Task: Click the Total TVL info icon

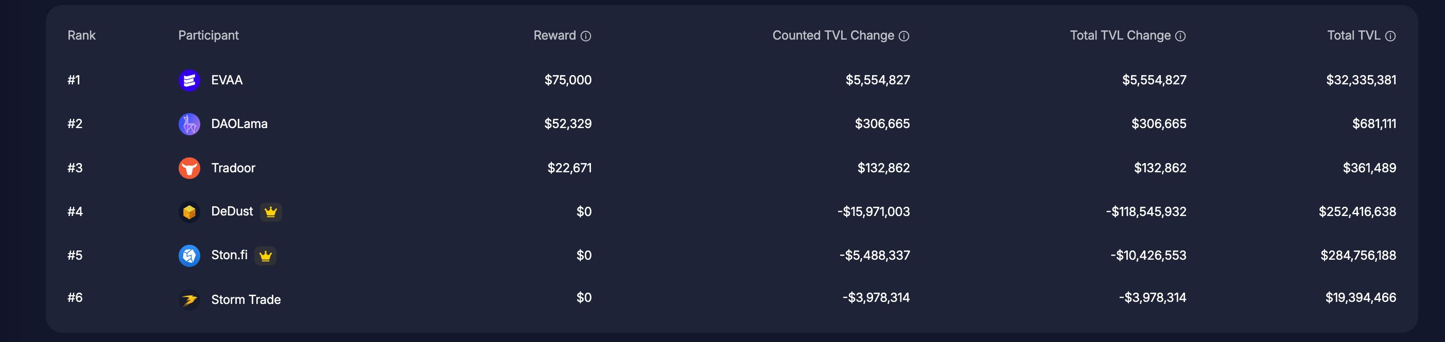Action: 1390,36
